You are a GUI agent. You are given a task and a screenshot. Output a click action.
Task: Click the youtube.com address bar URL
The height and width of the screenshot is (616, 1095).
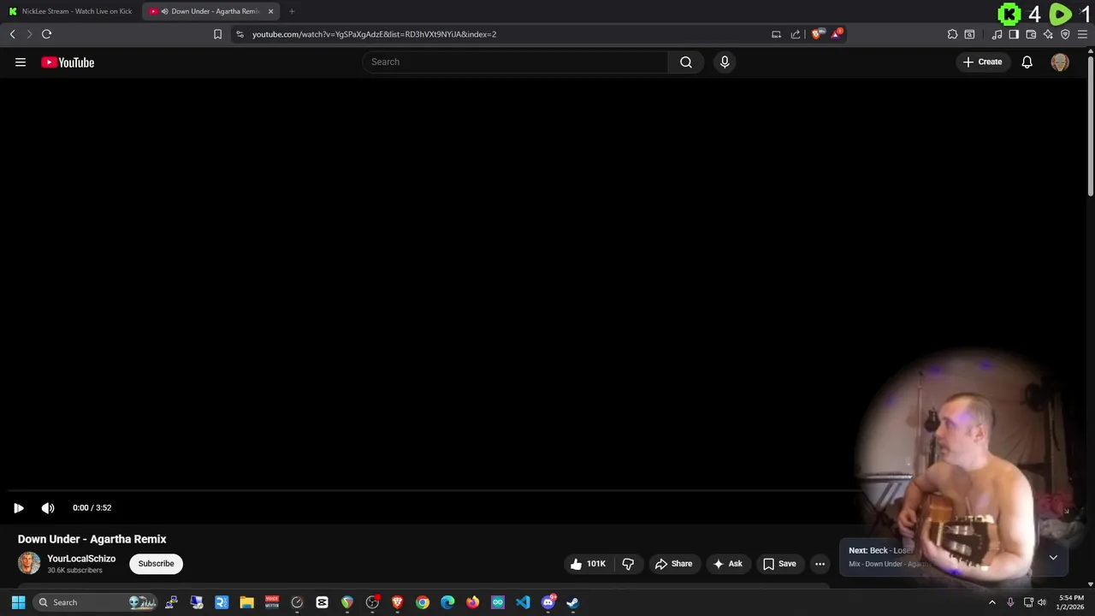pyautogui.click(x=374, y=34)
